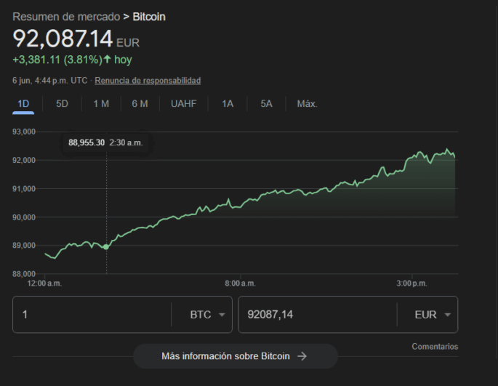The width and height of the screenshot is (498, 386).
Task: Click Más información sobre Bitcoin button
Action: (x=235, y=356)
